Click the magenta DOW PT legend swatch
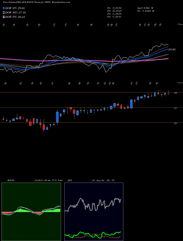The image size is (183, 241). (4, 17)
